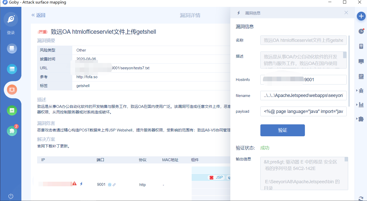Open the IP icon in right toolbar
Viewport: 367px width, 201px height.
pos(361,76)
